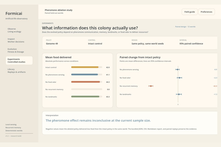Click 'Paired change from intact policy' title
The image size is (221, 147).
[140, 57]
